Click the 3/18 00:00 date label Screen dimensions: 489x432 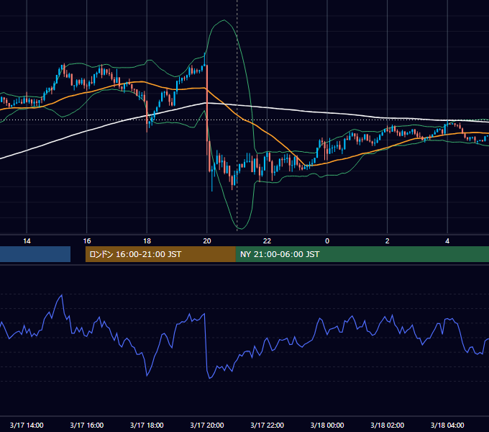[x=327, y=425]
